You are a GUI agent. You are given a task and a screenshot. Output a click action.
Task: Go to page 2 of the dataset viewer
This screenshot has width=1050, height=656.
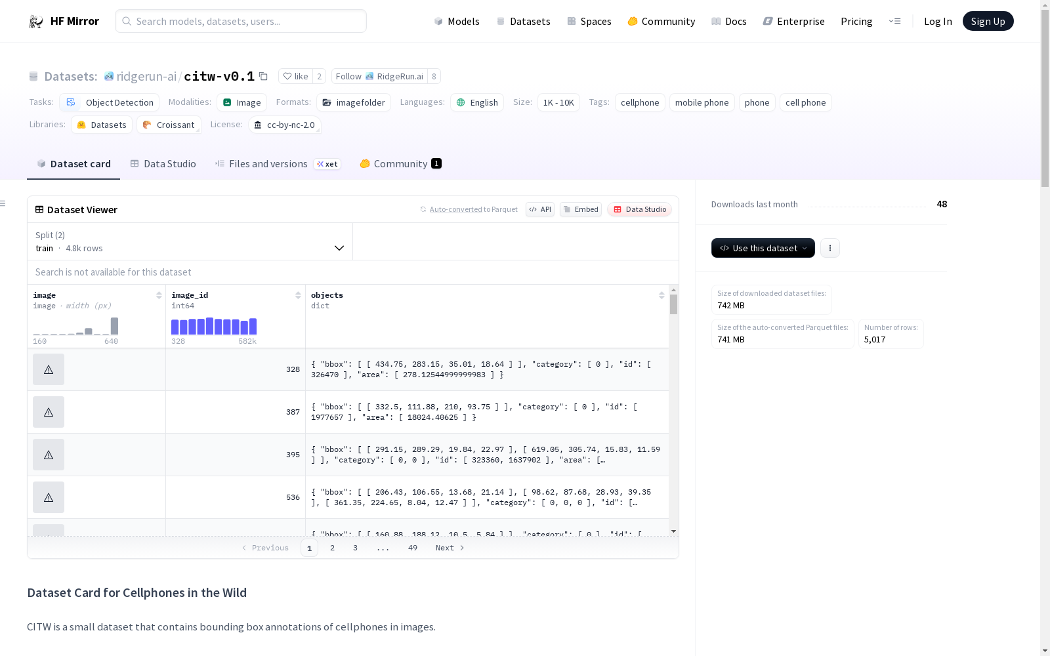click(x=332, y=548)
